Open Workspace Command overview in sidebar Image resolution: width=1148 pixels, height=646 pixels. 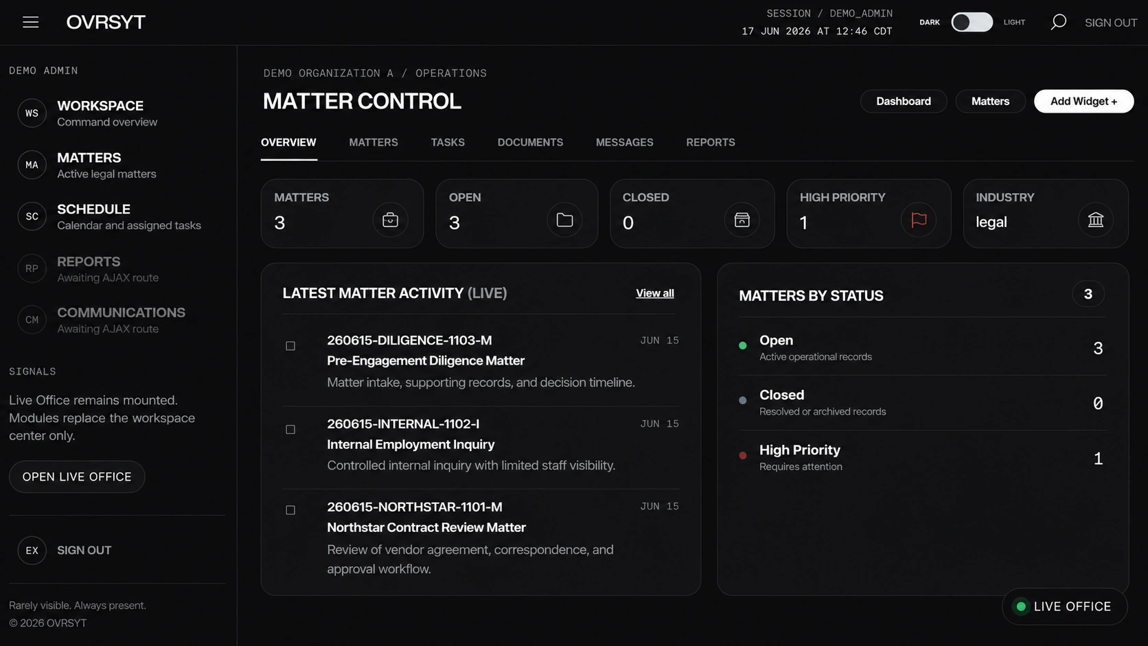coord(107,113)
